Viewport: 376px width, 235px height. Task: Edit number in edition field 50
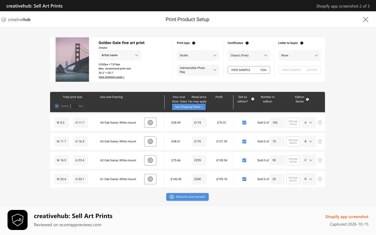tap(277, 160)
